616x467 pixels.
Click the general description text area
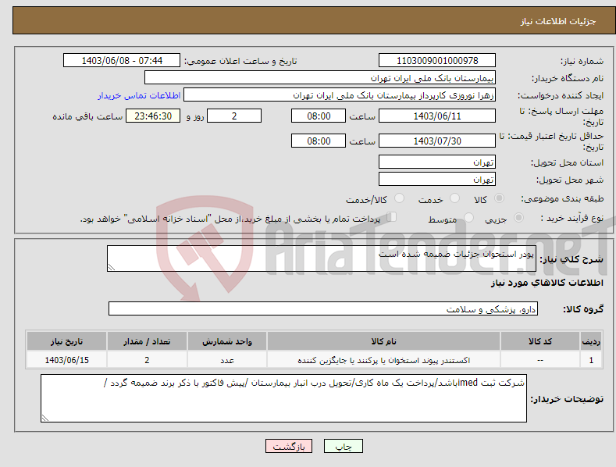322,258
